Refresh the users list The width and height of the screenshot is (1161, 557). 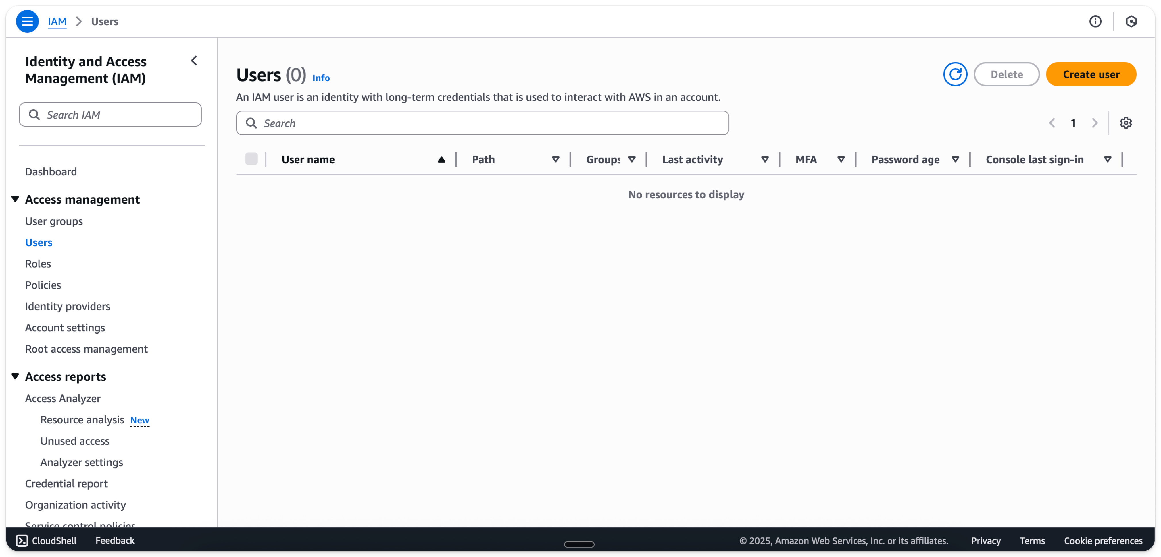point(956,74)
